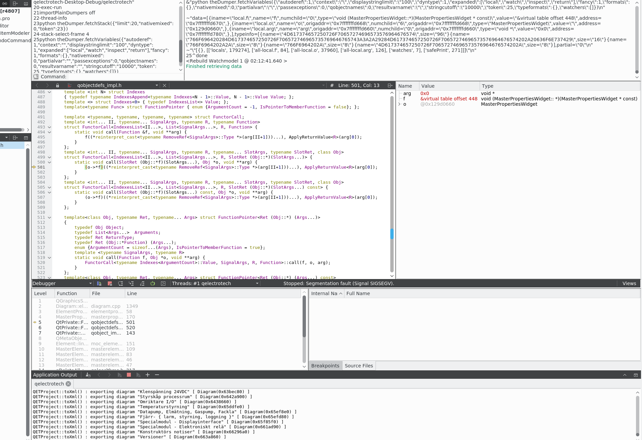Click the Step Into icon
The image size is (642, 440).
131,283
